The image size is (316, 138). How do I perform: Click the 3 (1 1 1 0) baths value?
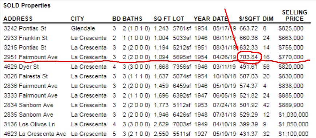(x=137, y=76)
